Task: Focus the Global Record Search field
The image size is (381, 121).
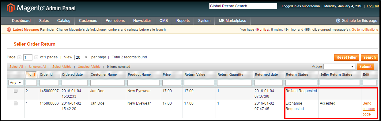Action: tap(243, 6)
